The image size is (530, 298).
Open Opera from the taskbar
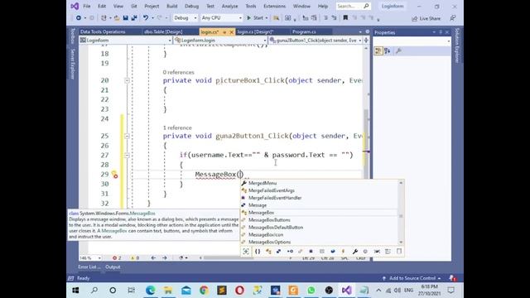pyautogui.click(x=239, y=291)
